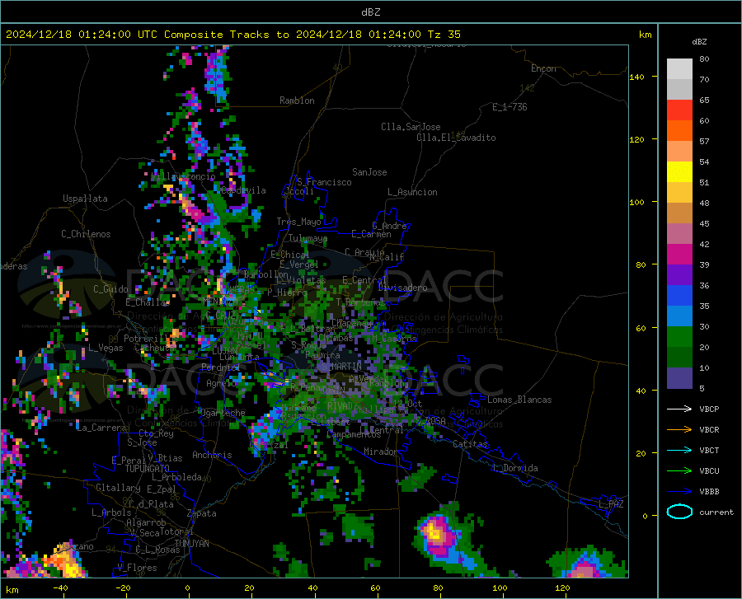The width and height of the screenshot is (742, 599).
Task: Pick the magenta 42 dBZ legend swatch
Action: (x=679, y=255)
